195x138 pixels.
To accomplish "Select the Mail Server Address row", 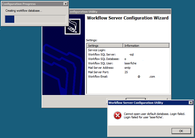I will click(x=128, y=68).
